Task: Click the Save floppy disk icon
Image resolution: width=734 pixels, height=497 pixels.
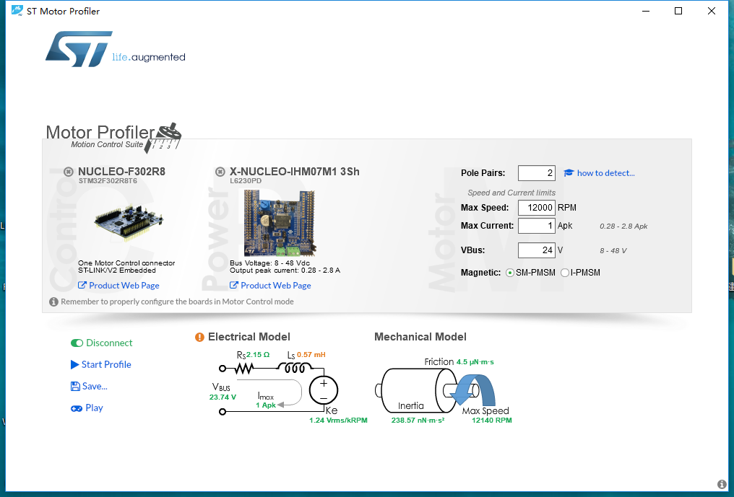Action: pos(74,386)
